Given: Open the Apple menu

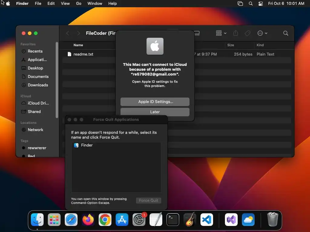Looking at the screenshot, I should [x=8, y=4].
